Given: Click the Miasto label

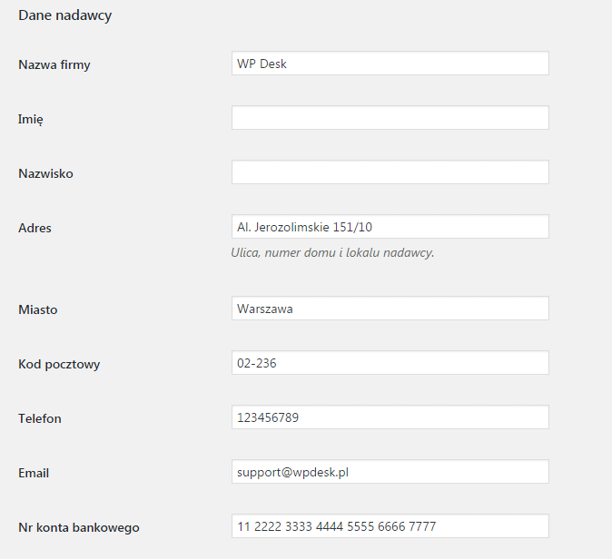Looking at the screenshot, I should (x=38, y=309).
